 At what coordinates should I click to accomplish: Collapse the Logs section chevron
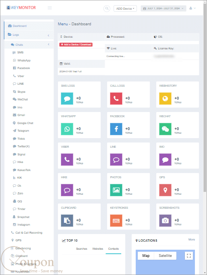point(49,35)
